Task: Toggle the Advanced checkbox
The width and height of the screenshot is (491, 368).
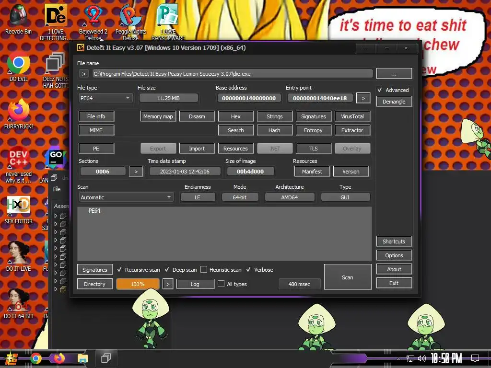Action: pyautogui.click(x=380, y=90)
